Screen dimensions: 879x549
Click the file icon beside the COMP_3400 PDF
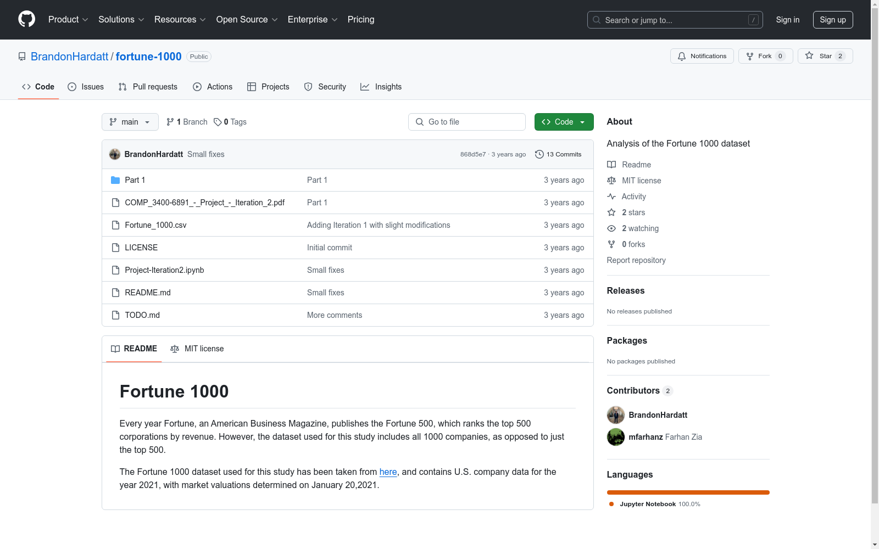[115, 203]
